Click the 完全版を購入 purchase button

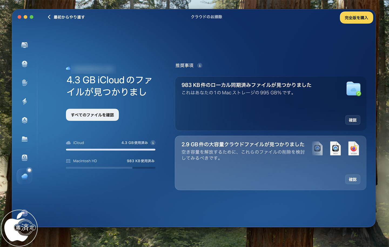pyautogui.click(x=356, y=18)
